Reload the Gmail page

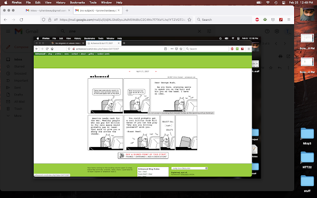(x=21, y=20)
